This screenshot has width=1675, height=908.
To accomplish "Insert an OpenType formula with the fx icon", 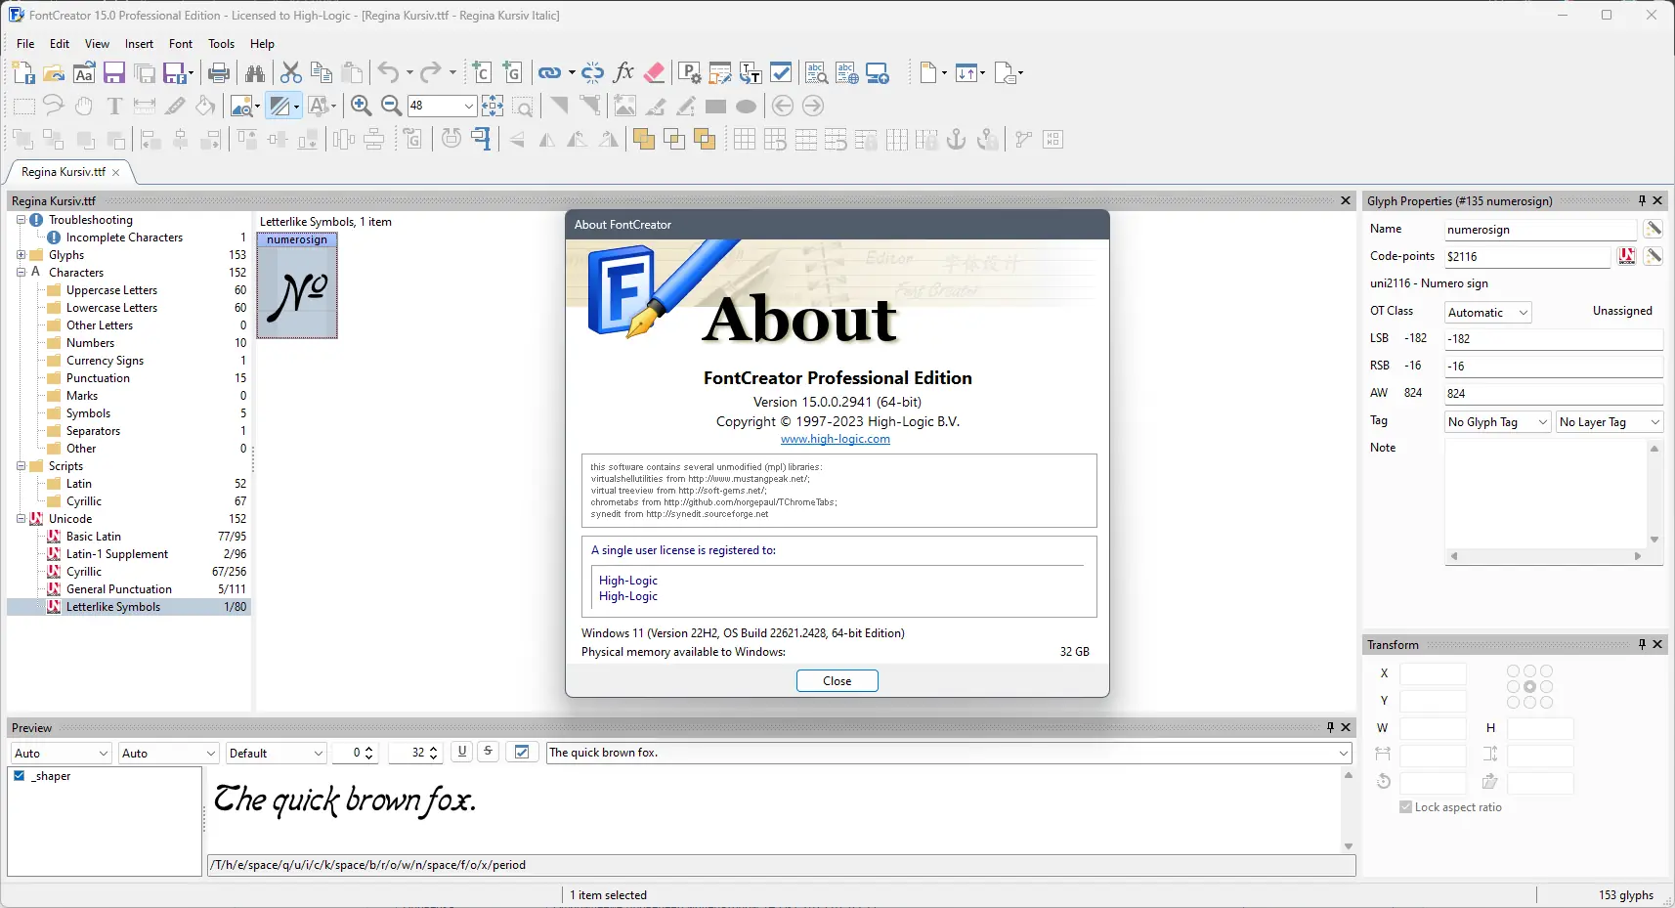I will pyautogui.click(x=622, y=72).
